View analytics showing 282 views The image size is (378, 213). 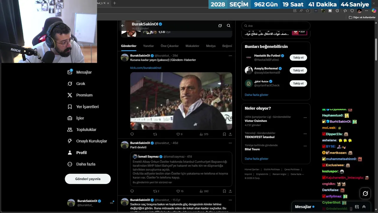coord(204,191)
